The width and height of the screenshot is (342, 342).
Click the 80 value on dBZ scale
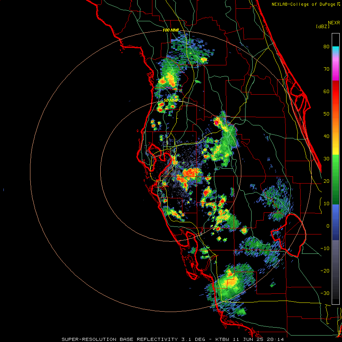pos(326,47)
